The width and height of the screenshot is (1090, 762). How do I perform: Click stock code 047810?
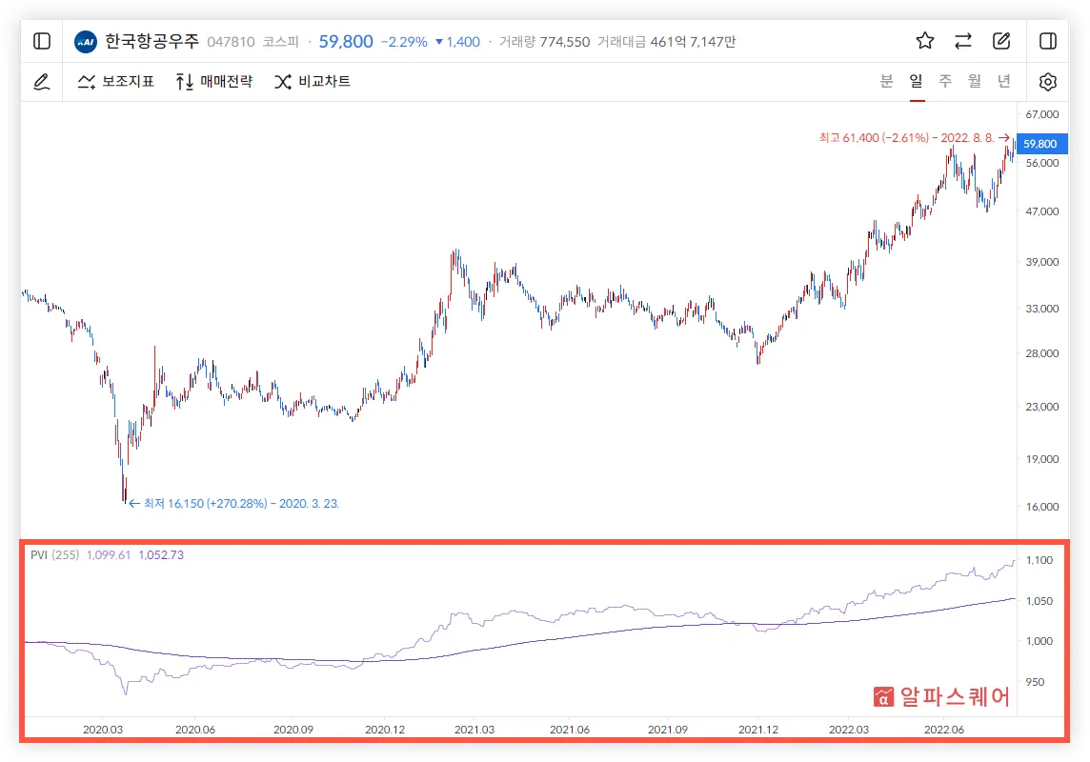[231, 42]
